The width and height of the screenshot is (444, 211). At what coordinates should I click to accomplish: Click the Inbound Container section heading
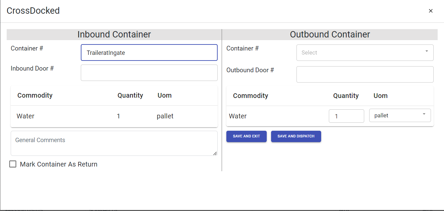114,34
